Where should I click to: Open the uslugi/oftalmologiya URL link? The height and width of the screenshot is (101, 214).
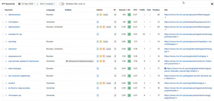[184, 83]
